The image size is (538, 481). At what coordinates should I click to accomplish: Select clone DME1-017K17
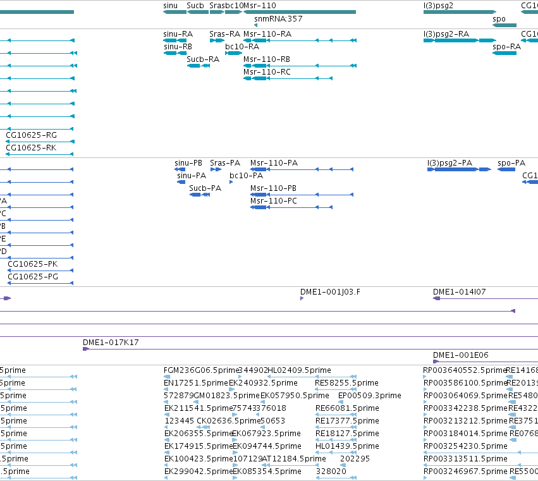(310, 349)
